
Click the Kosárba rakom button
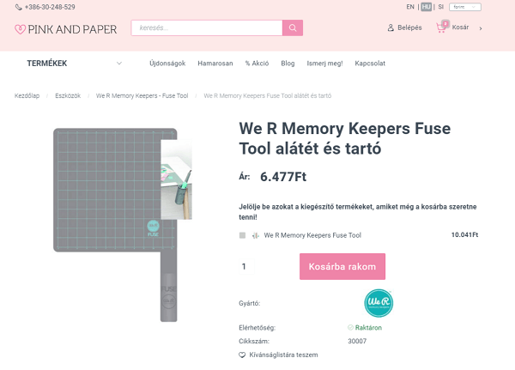pos(342,266)
